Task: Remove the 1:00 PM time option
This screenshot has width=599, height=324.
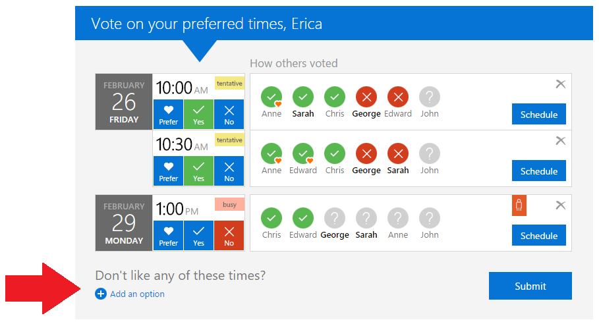Action: (x=561, y=205)
